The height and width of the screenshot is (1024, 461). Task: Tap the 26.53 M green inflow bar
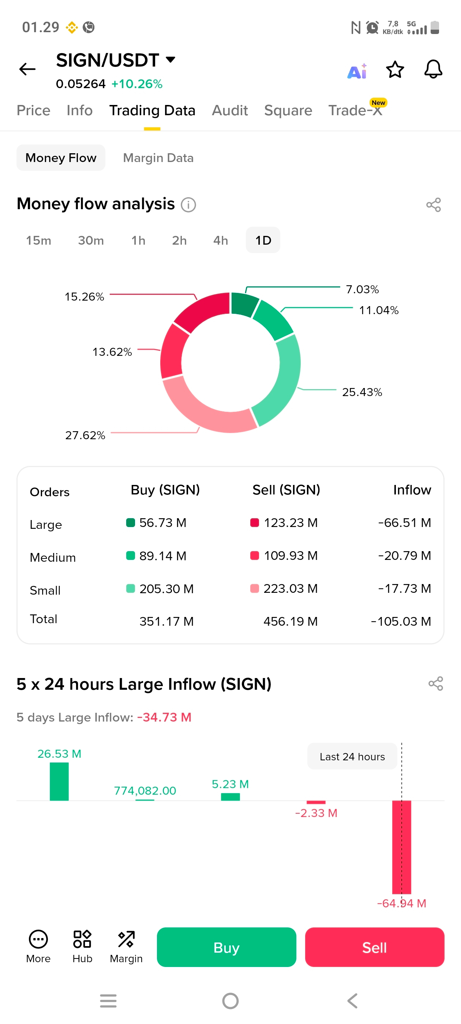click(59, 782)
